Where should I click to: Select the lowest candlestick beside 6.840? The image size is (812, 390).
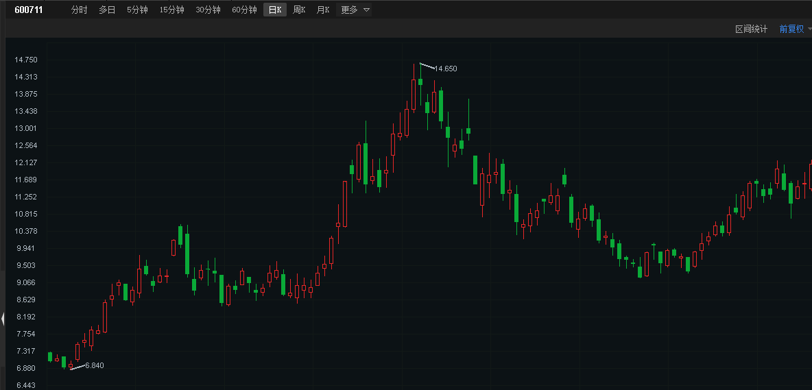(71, 365)
